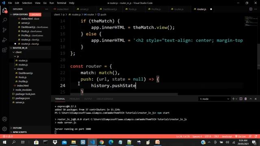The image size is (260, 146).
Task: Close the terminal panel
Action: coord(256,99)
